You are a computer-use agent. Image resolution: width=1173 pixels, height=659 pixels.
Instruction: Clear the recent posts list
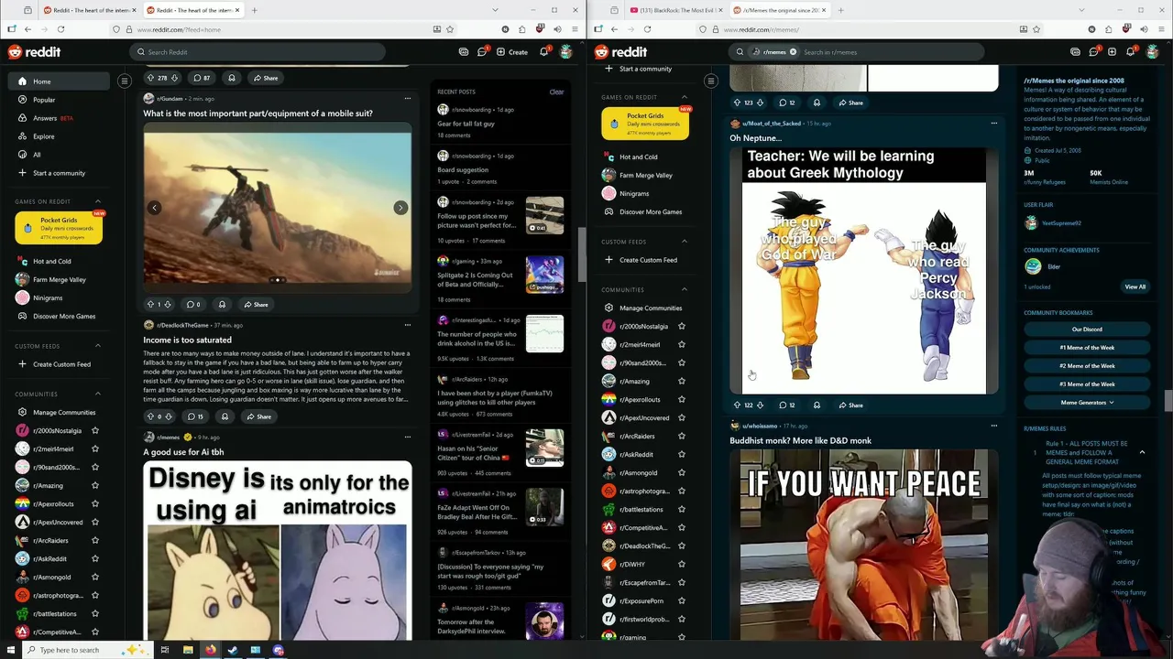[x=556, y=92]
